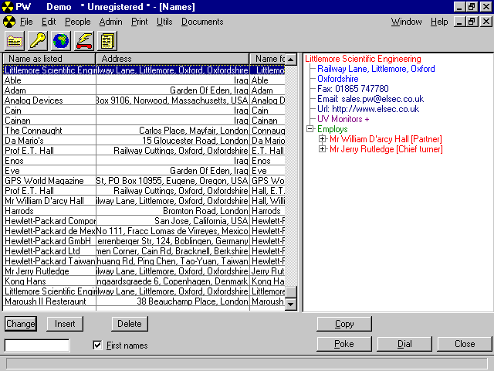Click the Address column header
494x371 pixels.
[x=172, y=59]
